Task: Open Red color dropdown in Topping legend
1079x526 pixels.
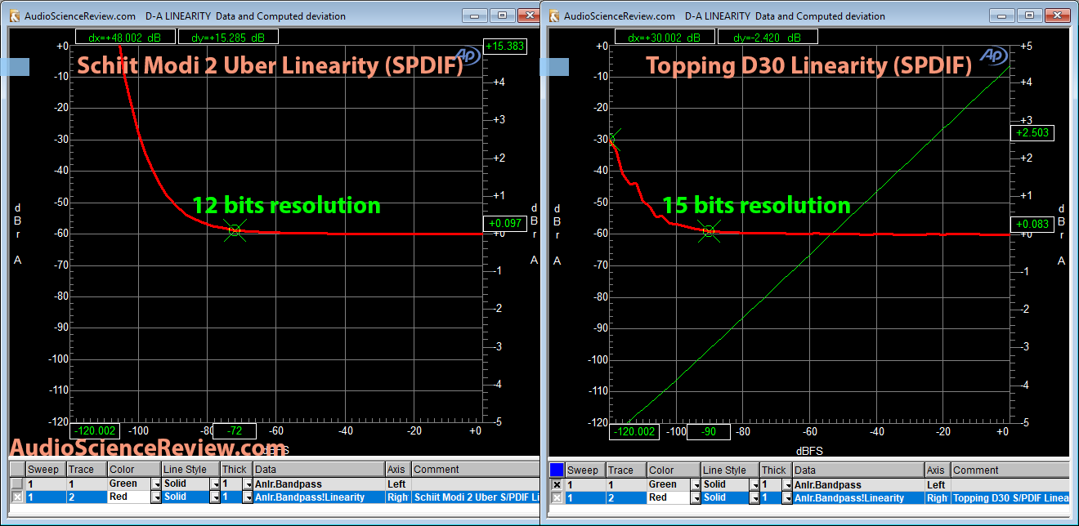Action: [696, 497]
